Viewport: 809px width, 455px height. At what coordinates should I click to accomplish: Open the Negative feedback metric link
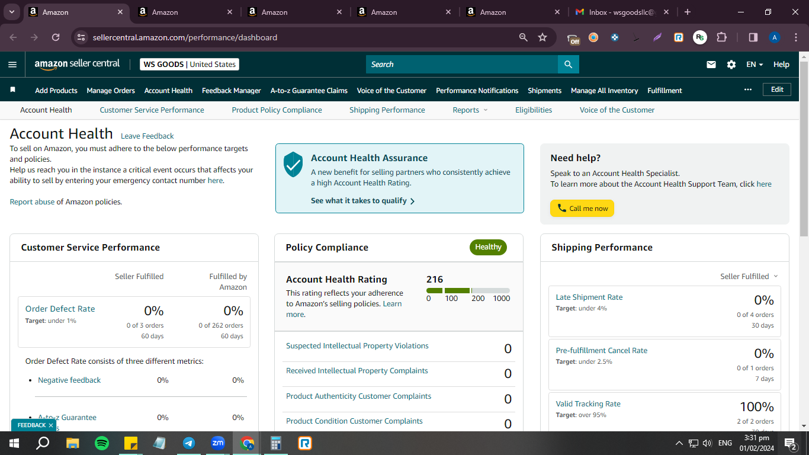point(69,380)
